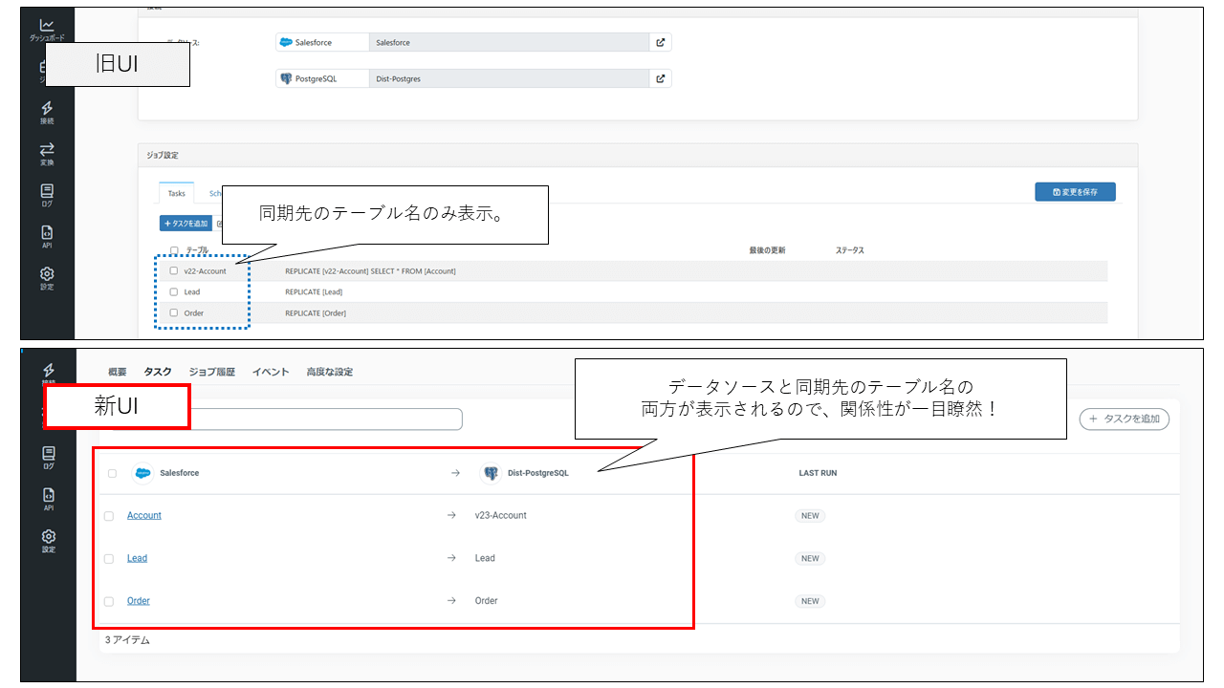Open 接続 in the 旧UI sidebar
This screenshot has width=1224, height=688.
[47, 112]
